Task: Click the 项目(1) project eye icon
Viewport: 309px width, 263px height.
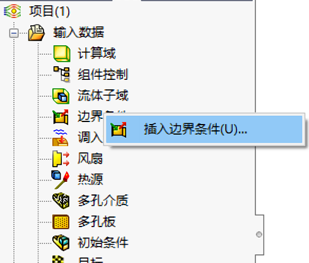Action: [13, 11]
